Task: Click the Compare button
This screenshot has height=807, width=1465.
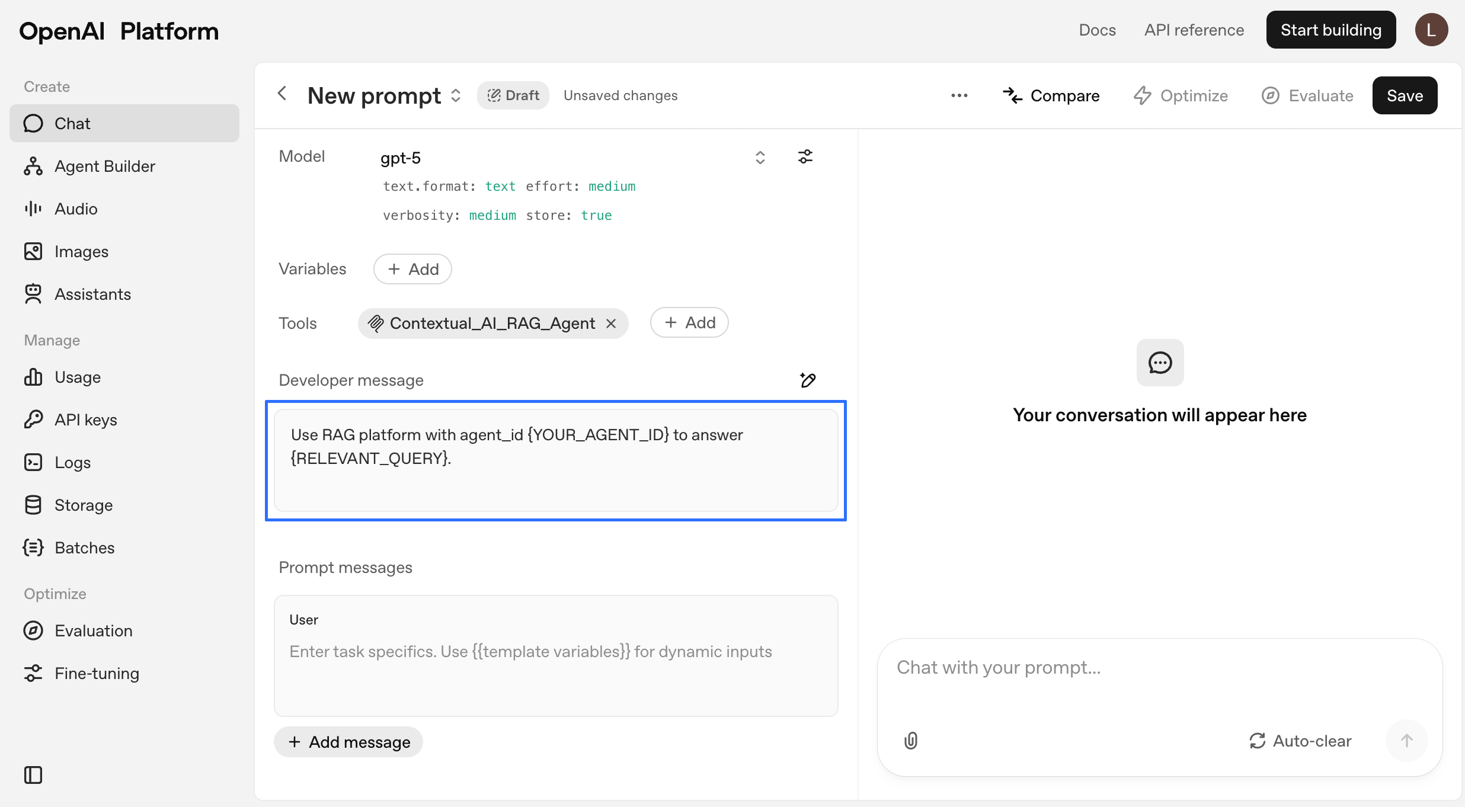Action: point(1051,95)
